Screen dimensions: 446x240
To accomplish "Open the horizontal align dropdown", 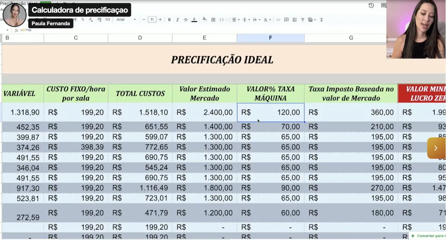I will pyautogui.click(x=235, y=20).
